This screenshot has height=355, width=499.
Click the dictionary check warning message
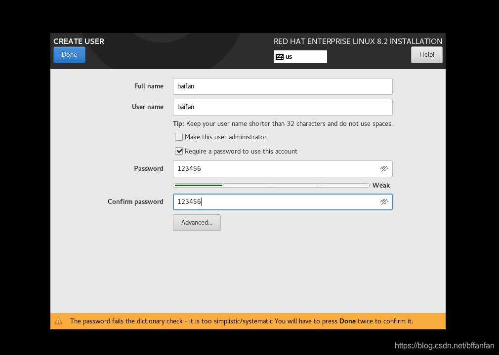pos(242,321)
